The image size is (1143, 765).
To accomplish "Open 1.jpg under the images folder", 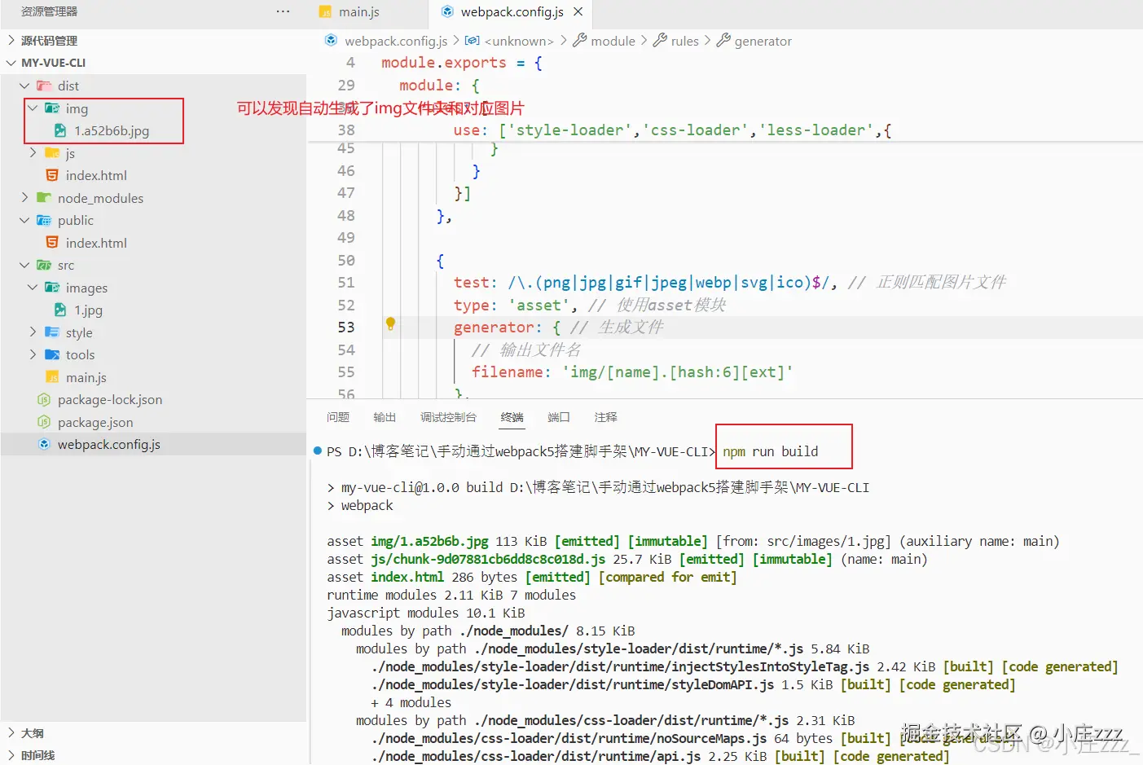I will coord(88,310).
